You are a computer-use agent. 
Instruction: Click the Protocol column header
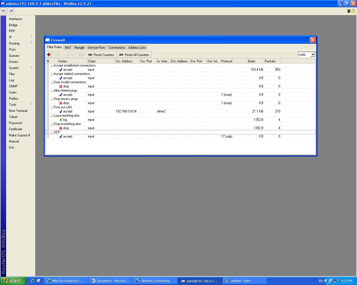tap(234, 61)
